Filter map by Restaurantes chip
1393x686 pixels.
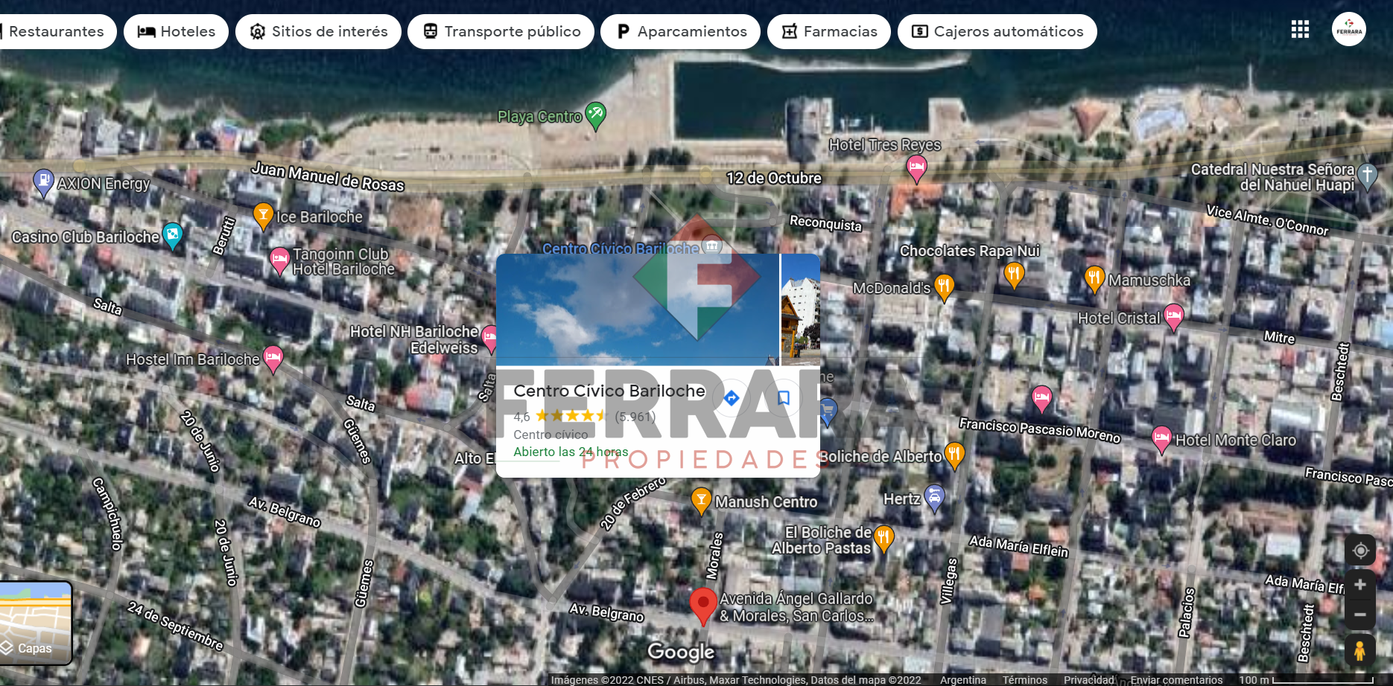point(56,31)
